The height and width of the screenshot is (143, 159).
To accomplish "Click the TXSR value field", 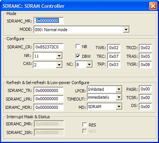I will [145, 65].
